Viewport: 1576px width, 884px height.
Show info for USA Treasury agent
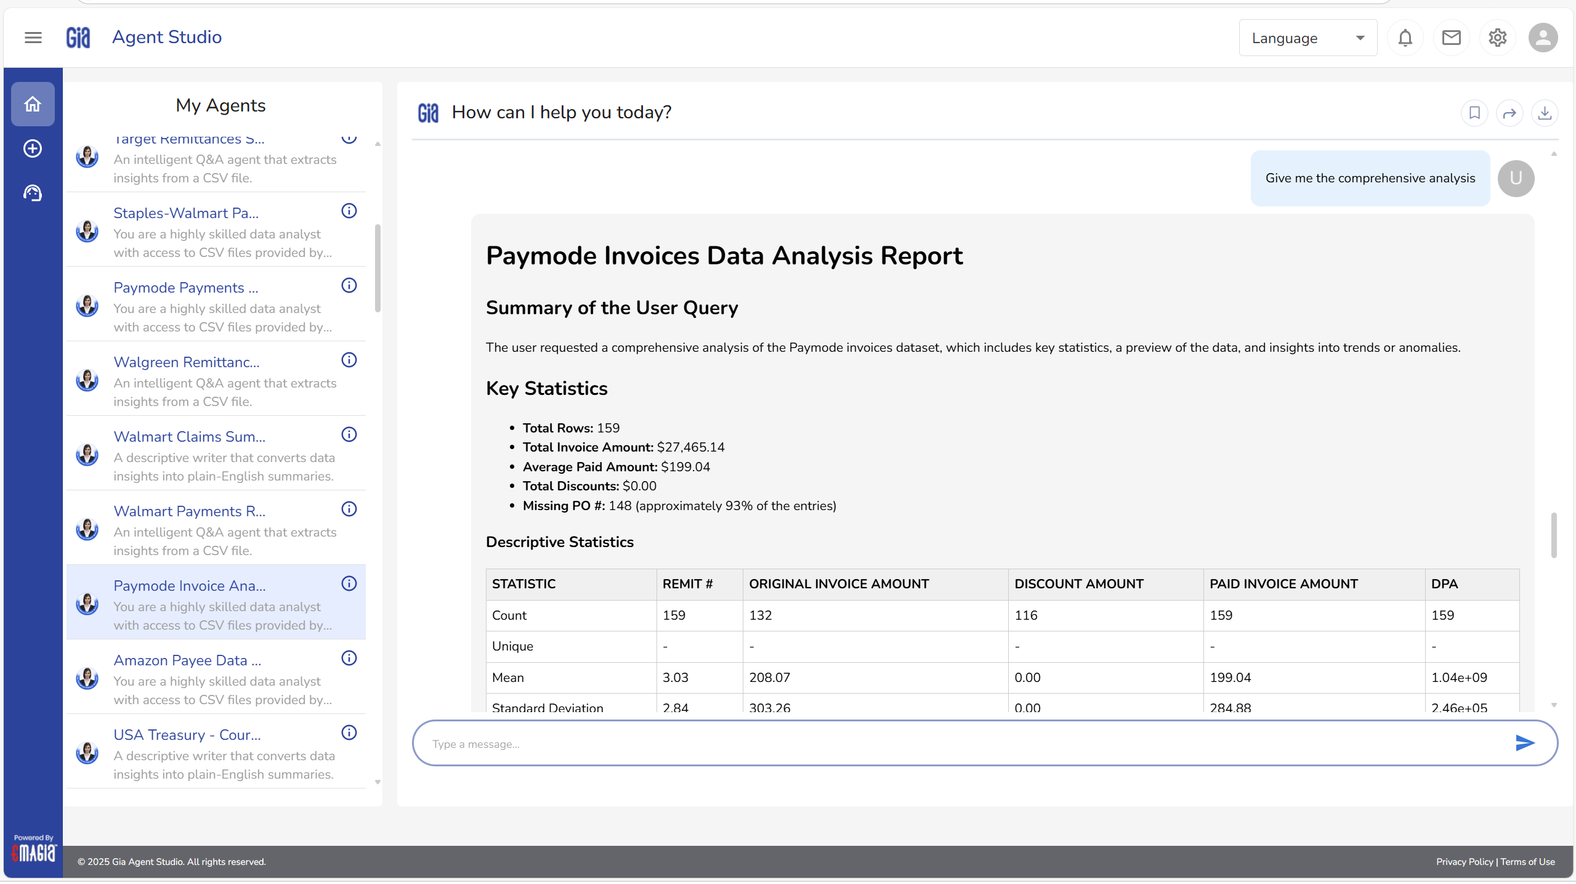pos(349,732)
